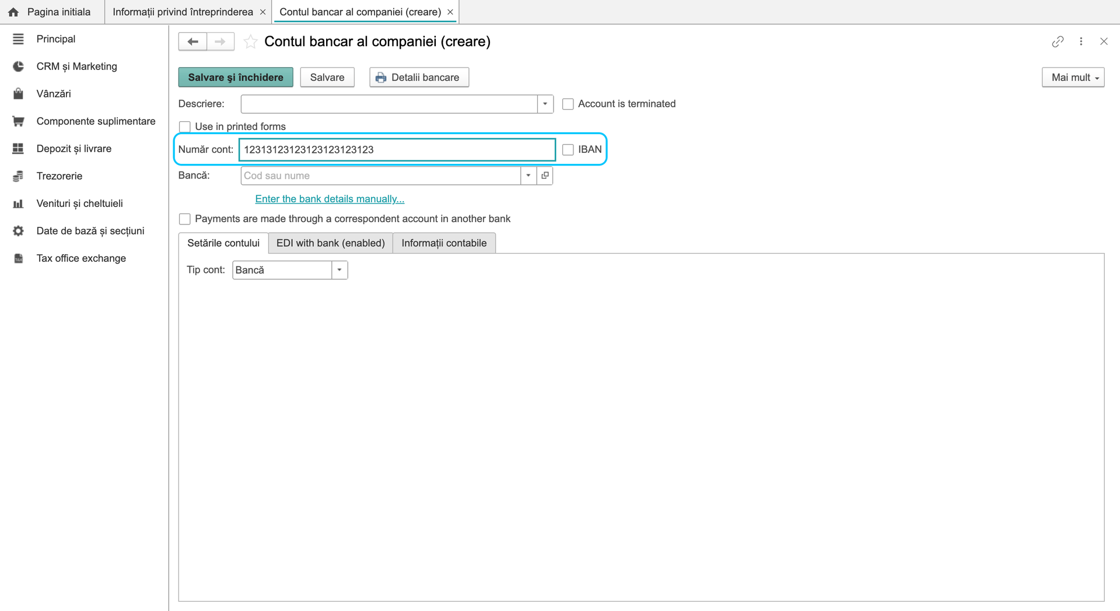
Task: Click the Venituri și cheltuieli chart icon
Action: [18, 203]
